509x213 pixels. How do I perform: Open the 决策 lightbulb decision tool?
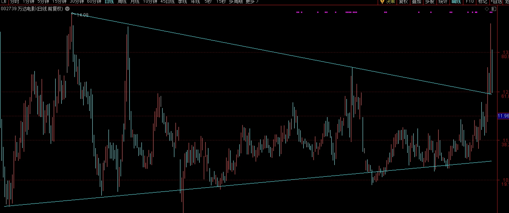(388, 2)
